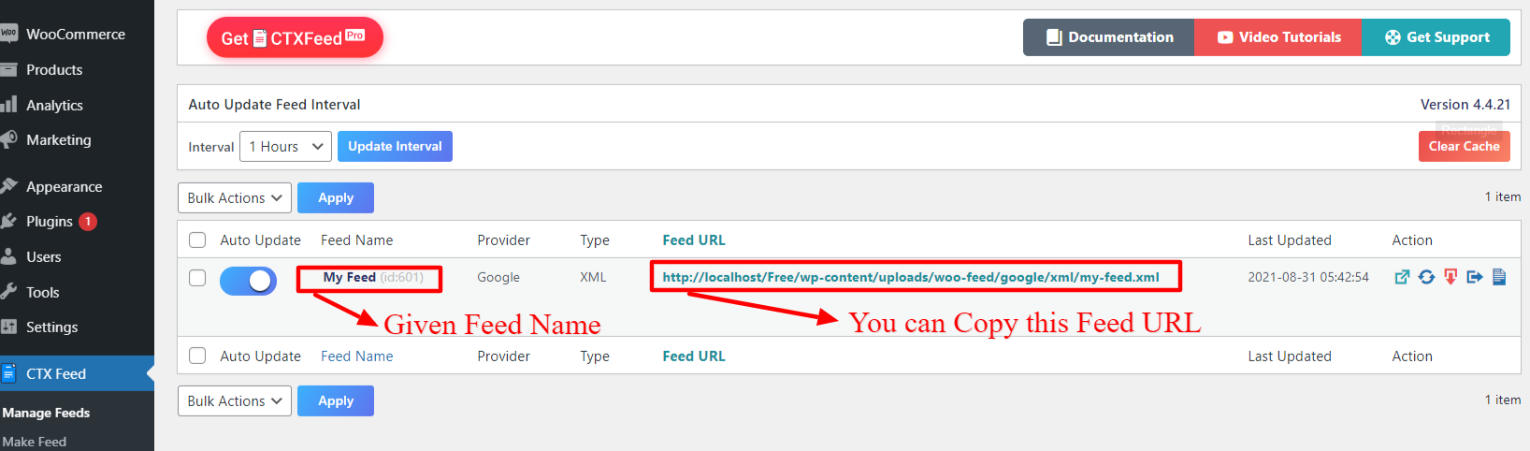Check select-all checkbox in table header
This screenshot has width=1530, height=451.
click(x=197, y=240)
